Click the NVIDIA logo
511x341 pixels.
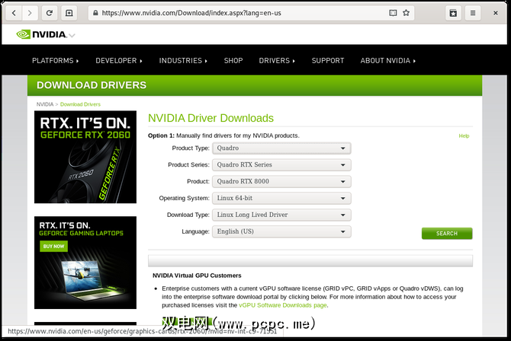coord(41,34)
